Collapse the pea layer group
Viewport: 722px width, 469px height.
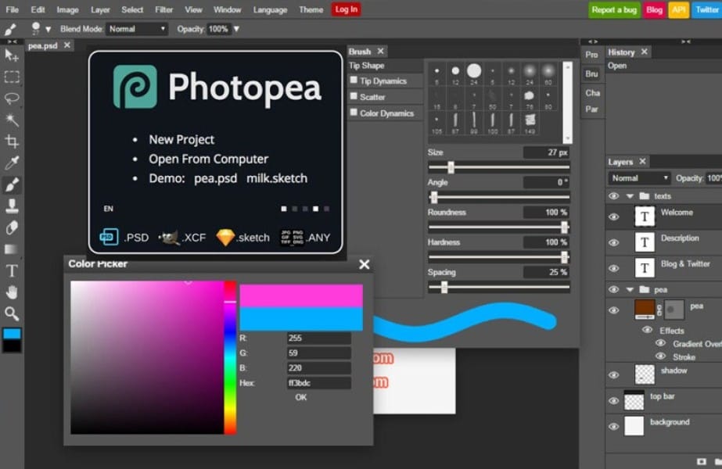point(631,289)
